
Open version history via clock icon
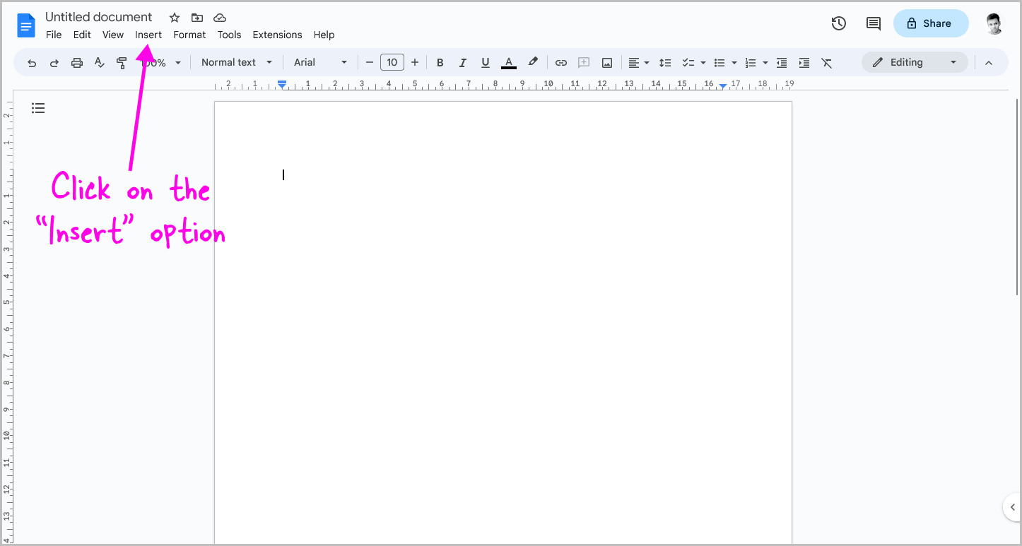[838, 23]
